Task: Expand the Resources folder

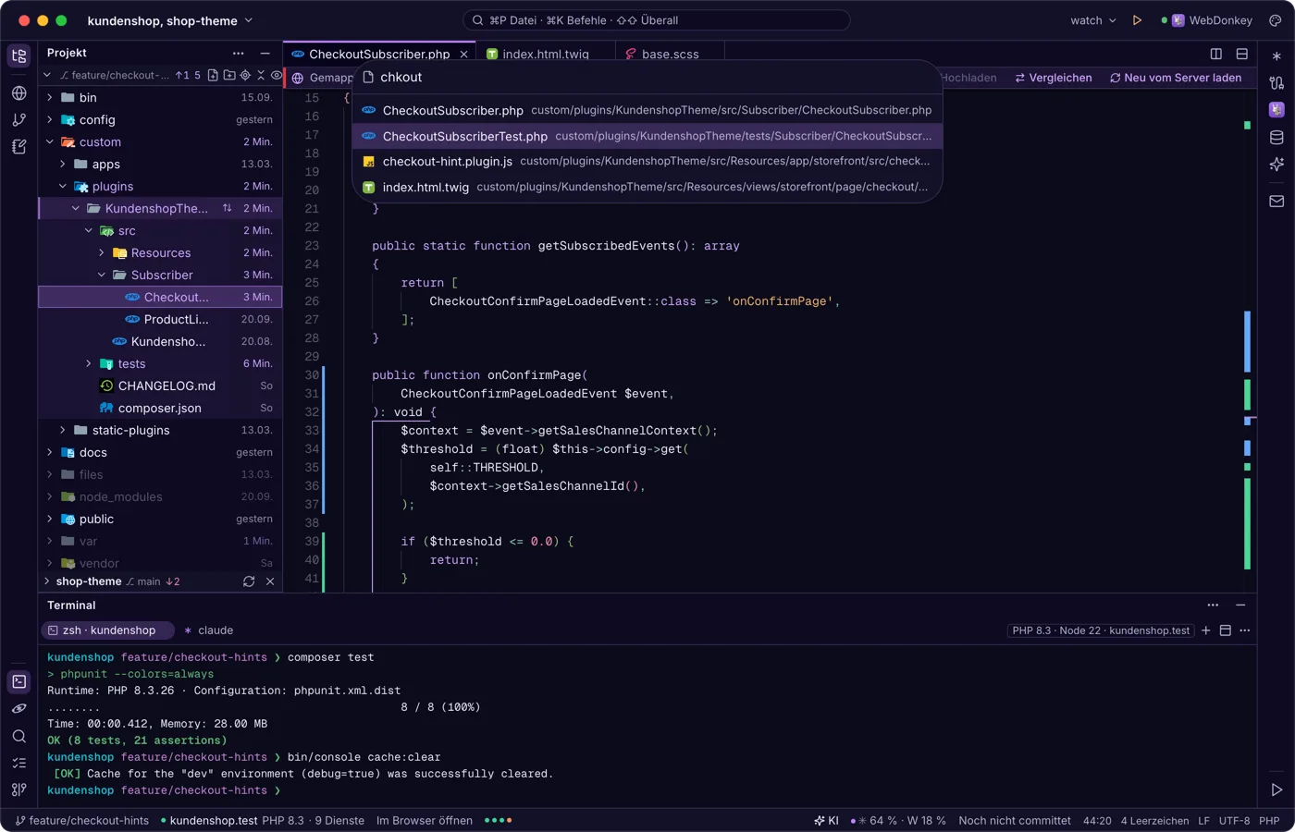Action: (x=101, y=252)
